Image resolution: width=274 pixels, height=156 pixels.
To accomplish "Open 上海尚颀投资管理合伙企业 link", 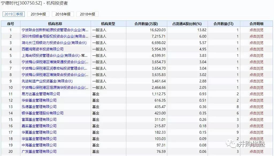I will click(55, 55).
